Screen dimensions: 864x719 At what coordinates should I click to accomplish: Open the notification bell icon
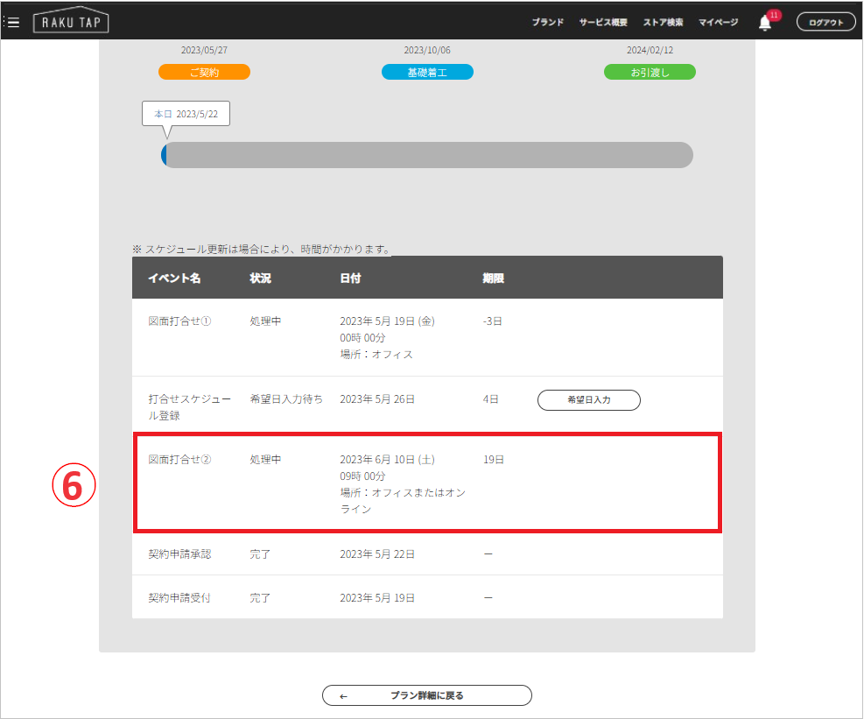point(765,23)
